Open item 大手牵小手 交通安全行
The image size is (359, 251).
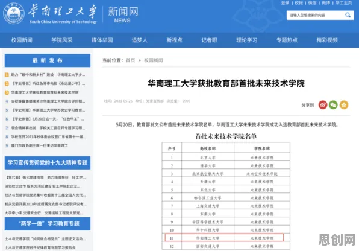(x=44, y=213)
